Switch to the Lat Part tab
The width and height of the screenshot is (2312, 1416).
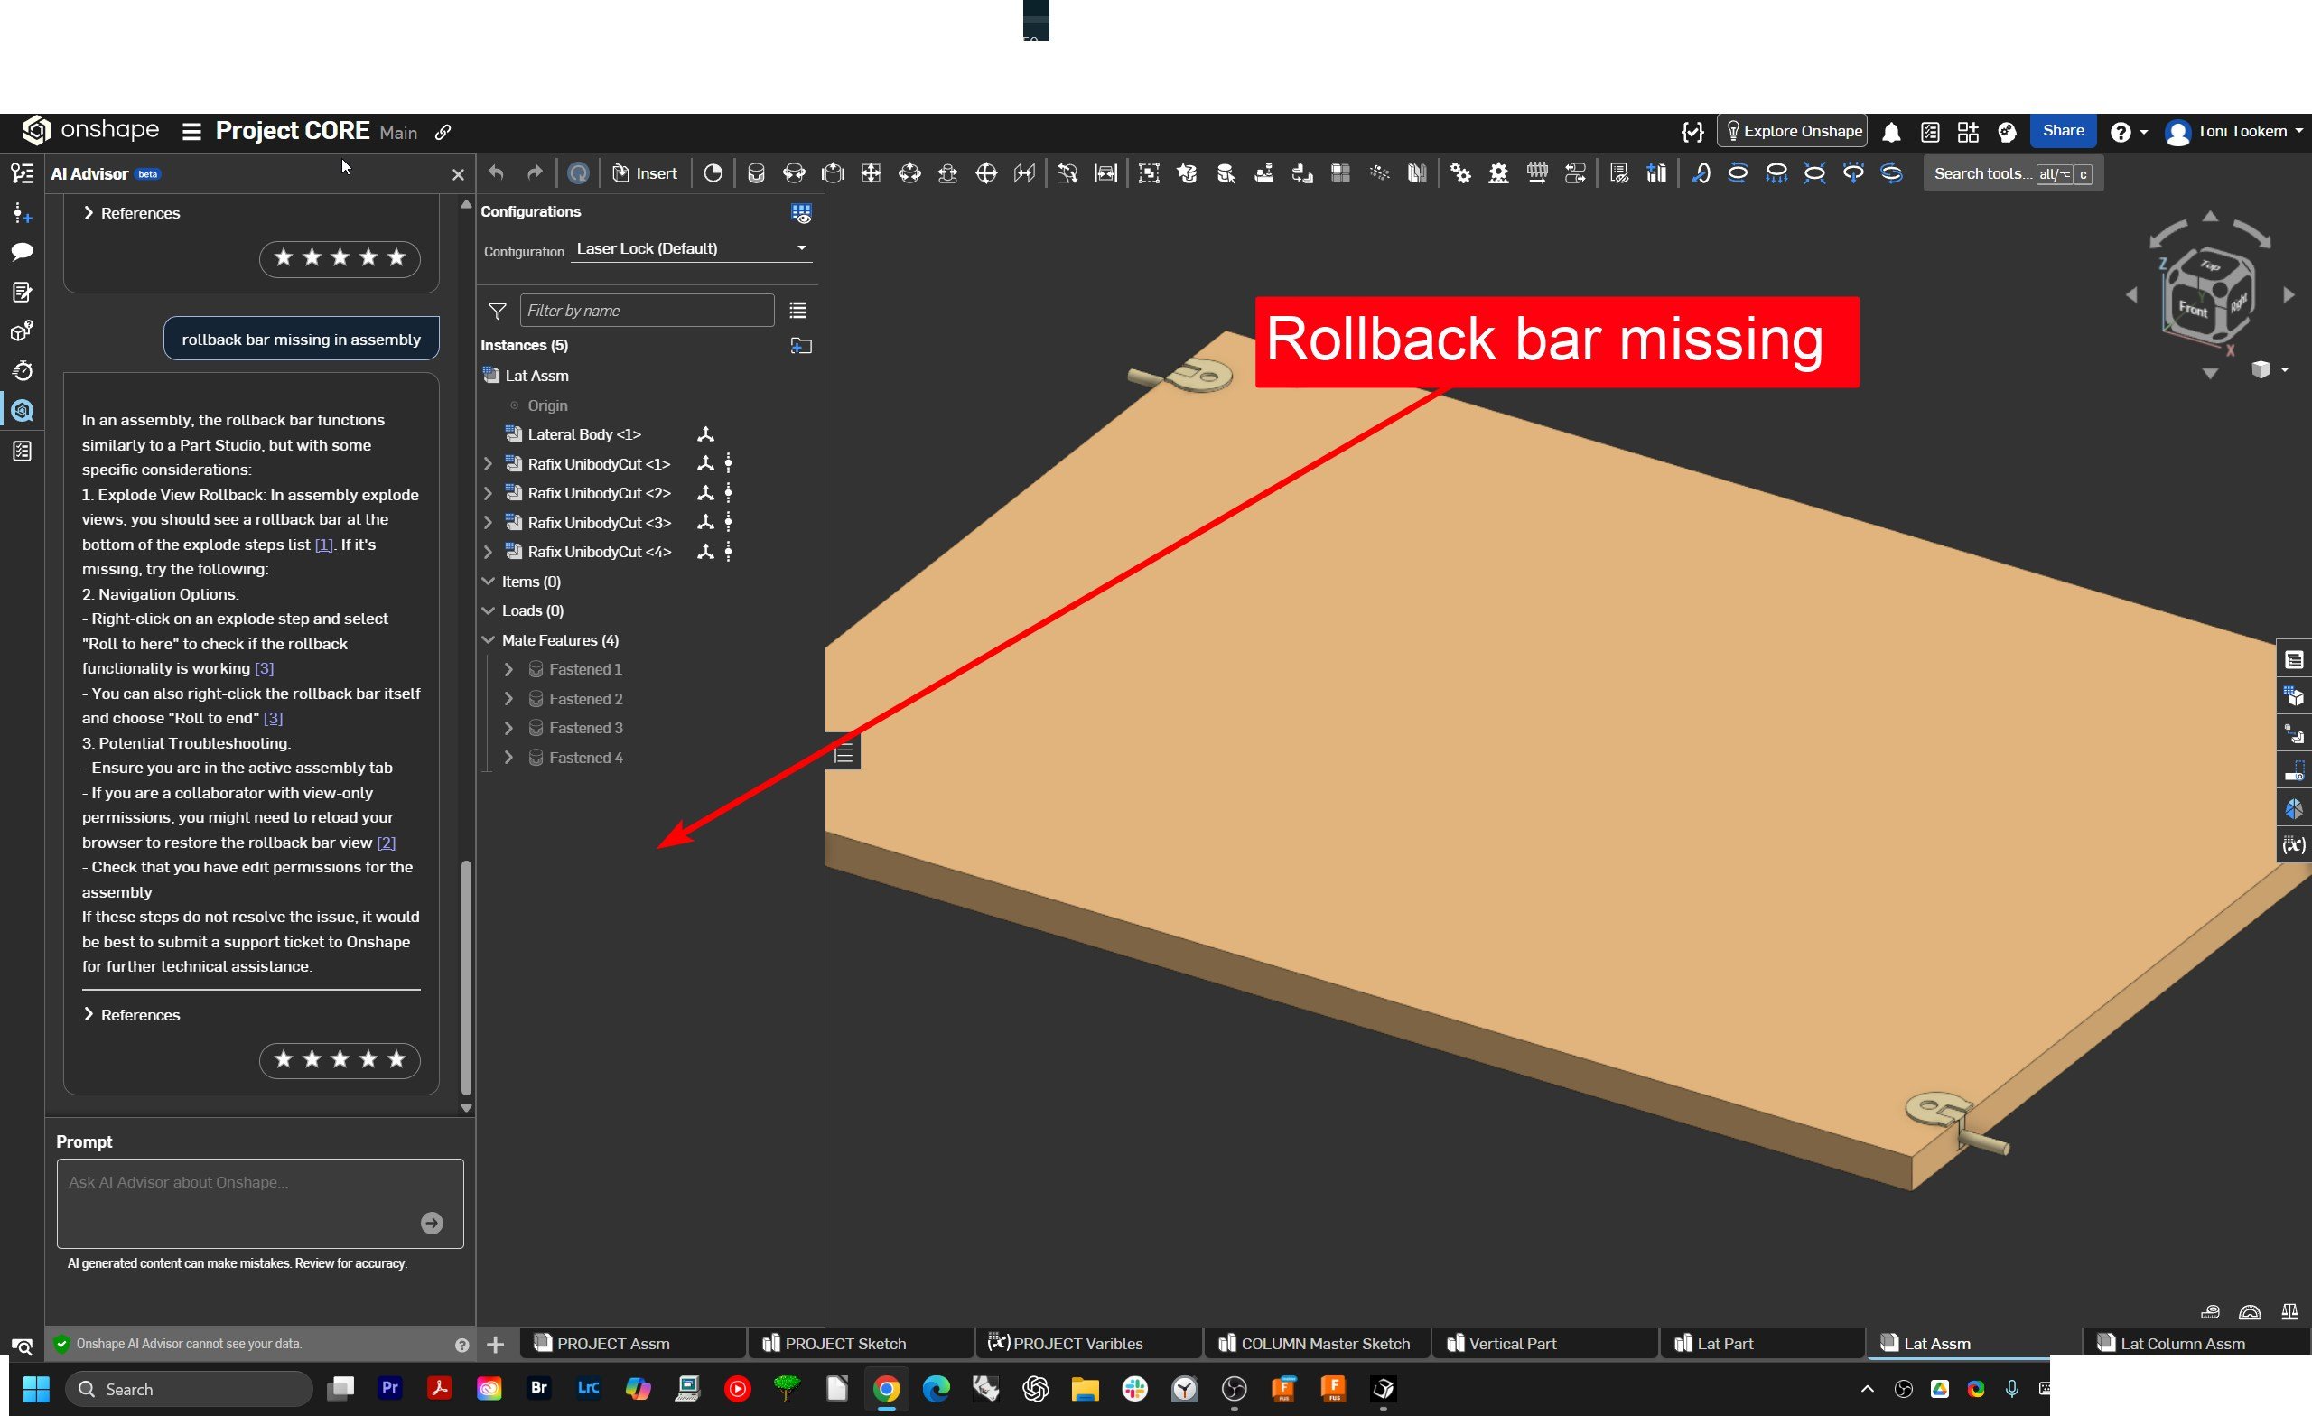coord(1723,1343)
